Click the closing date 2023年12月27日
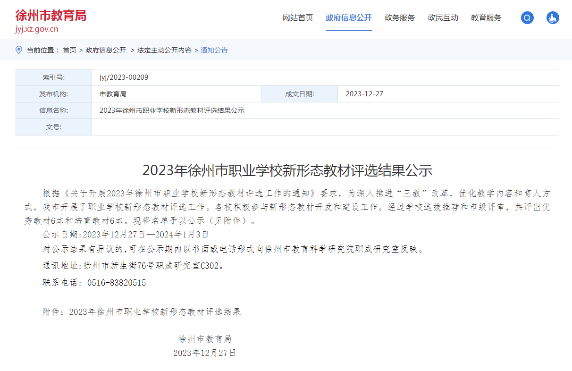Image resolution: width=572 pixels, height=371 pixels. click(x=204, y=353)
